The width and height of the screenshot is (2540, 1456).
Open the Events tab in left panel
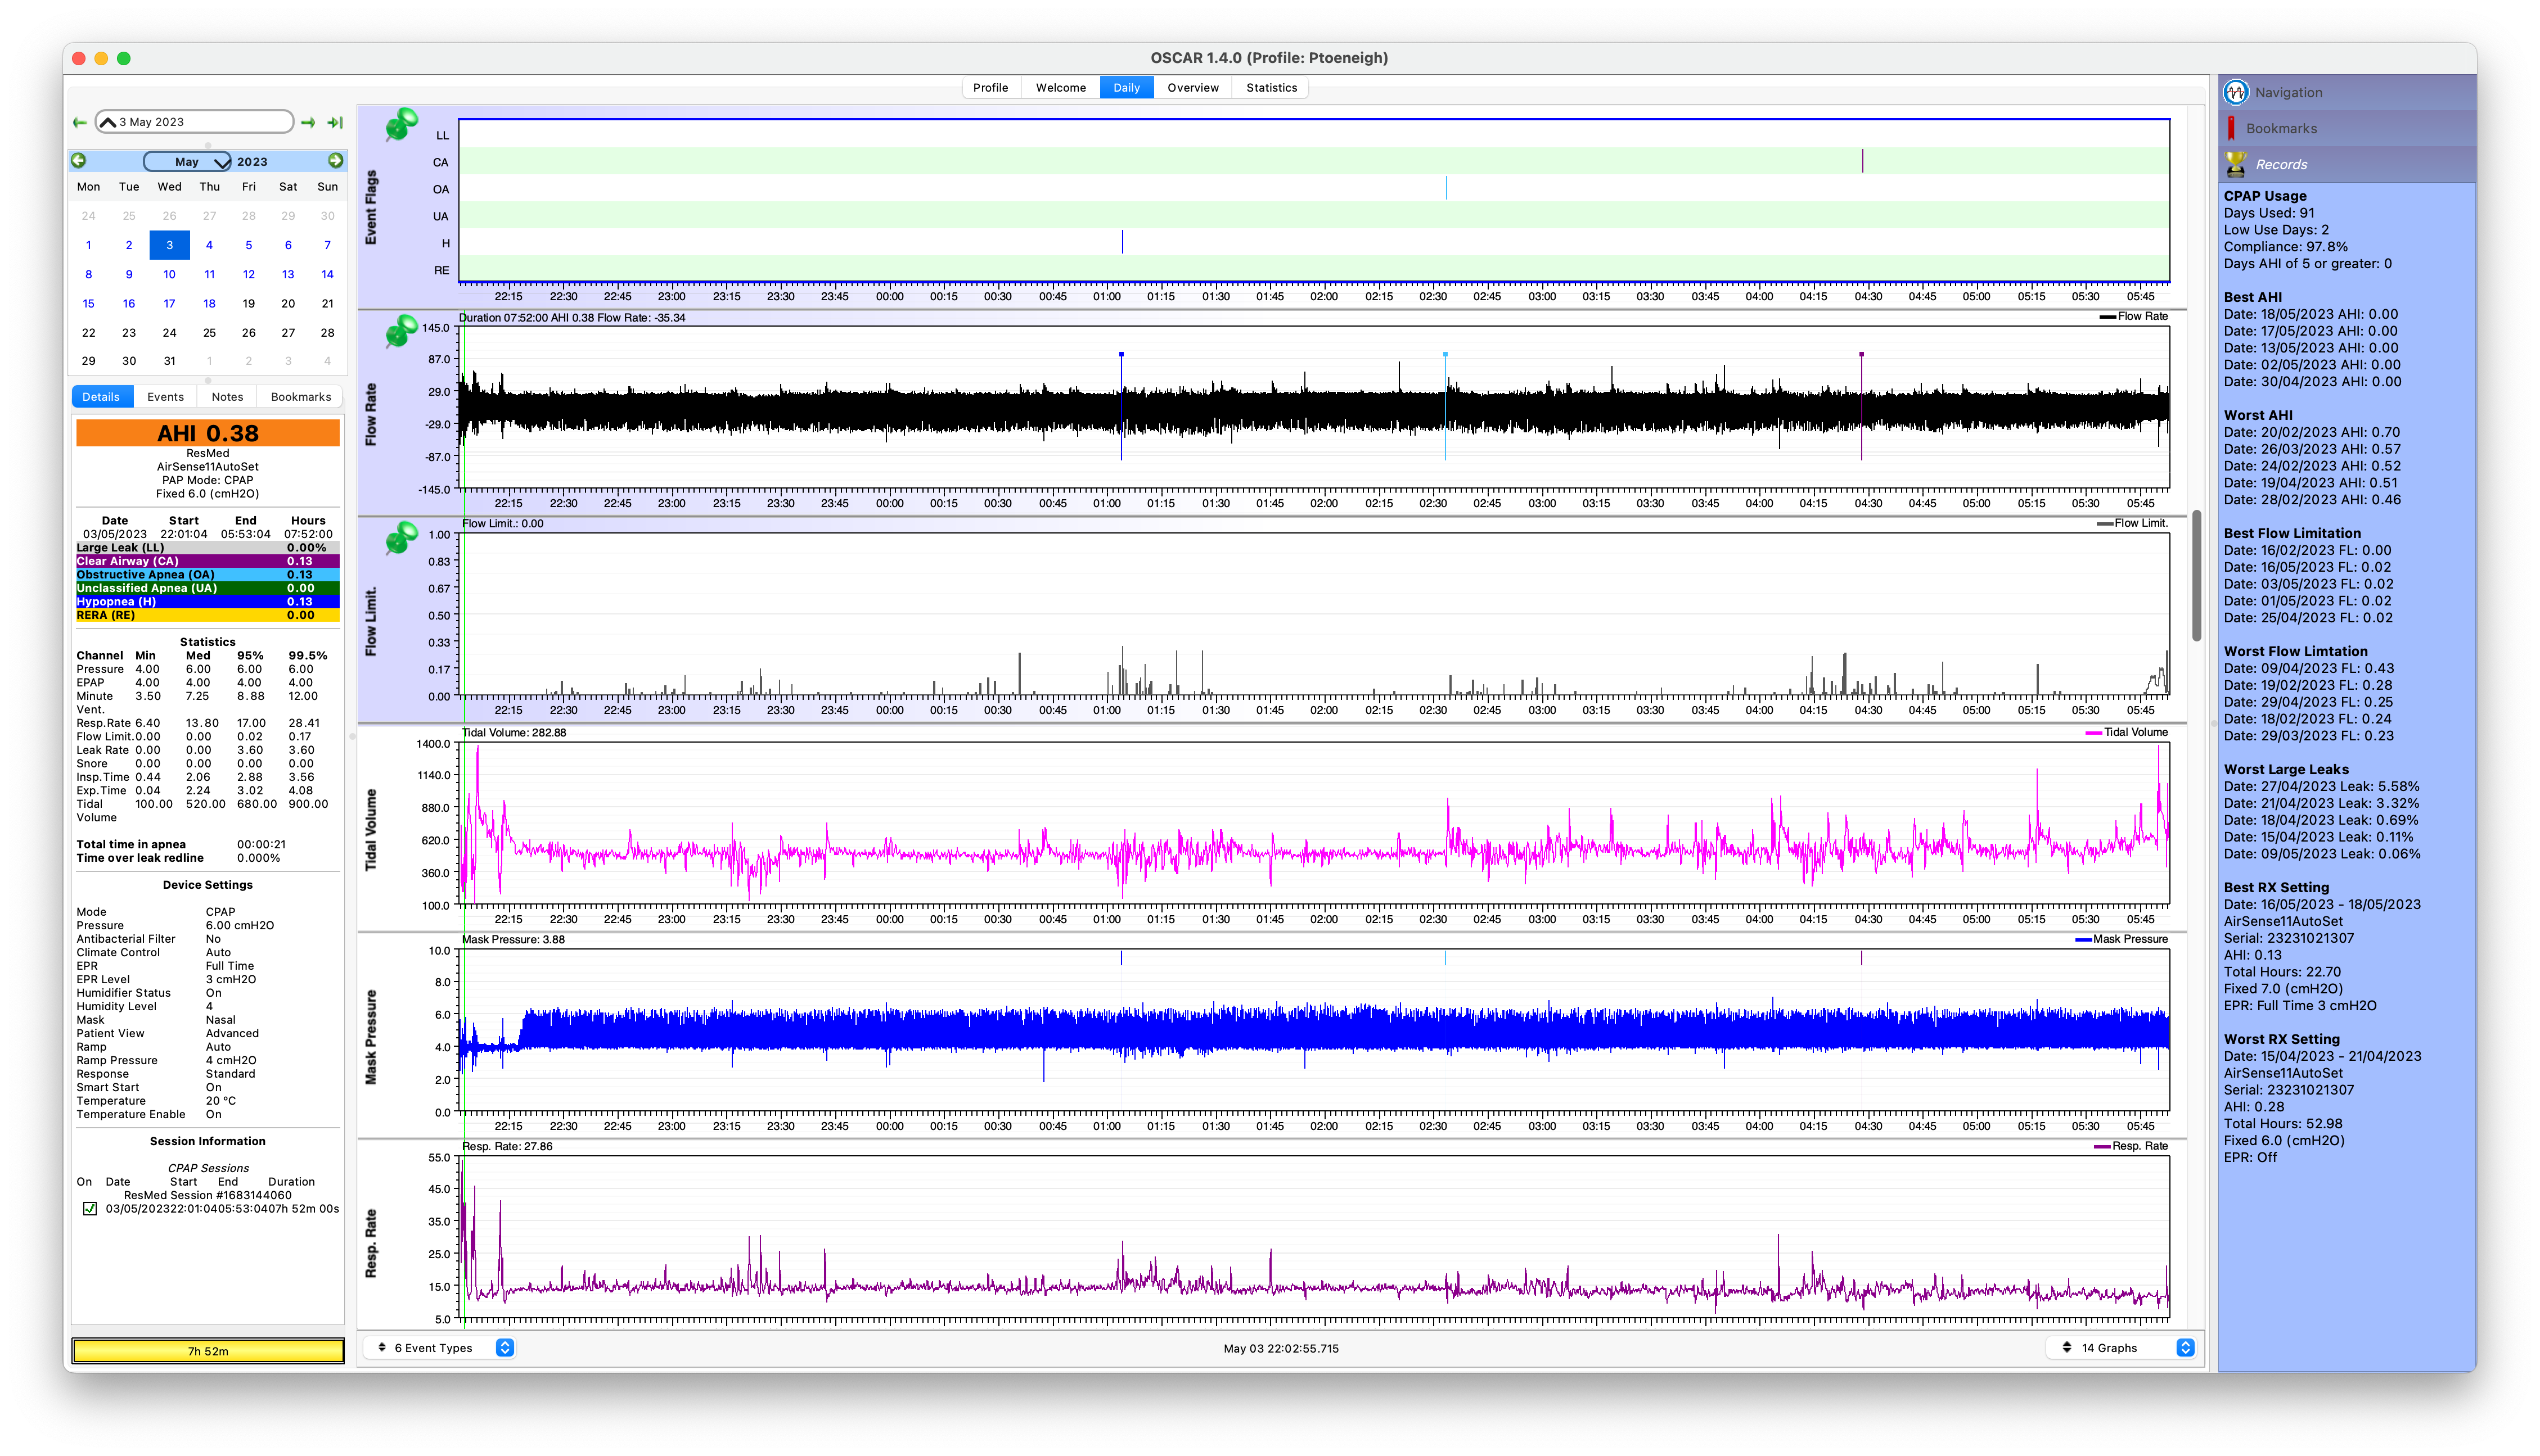coord(165,397)
